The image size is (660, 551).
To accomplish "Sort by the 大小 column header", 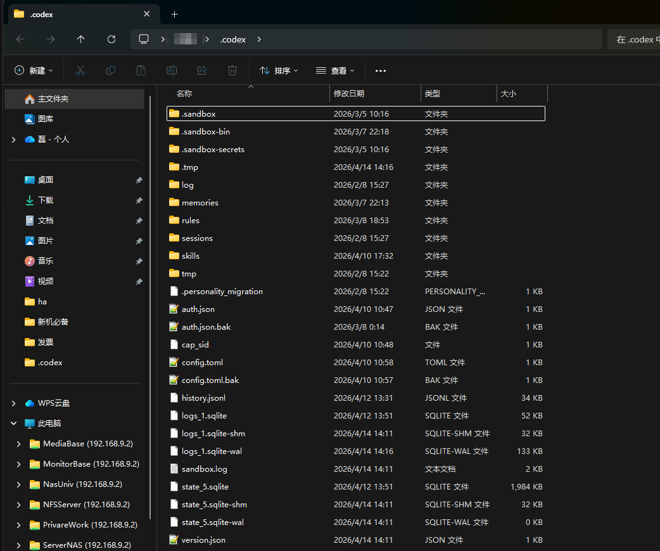I will [x=522, y=93].
